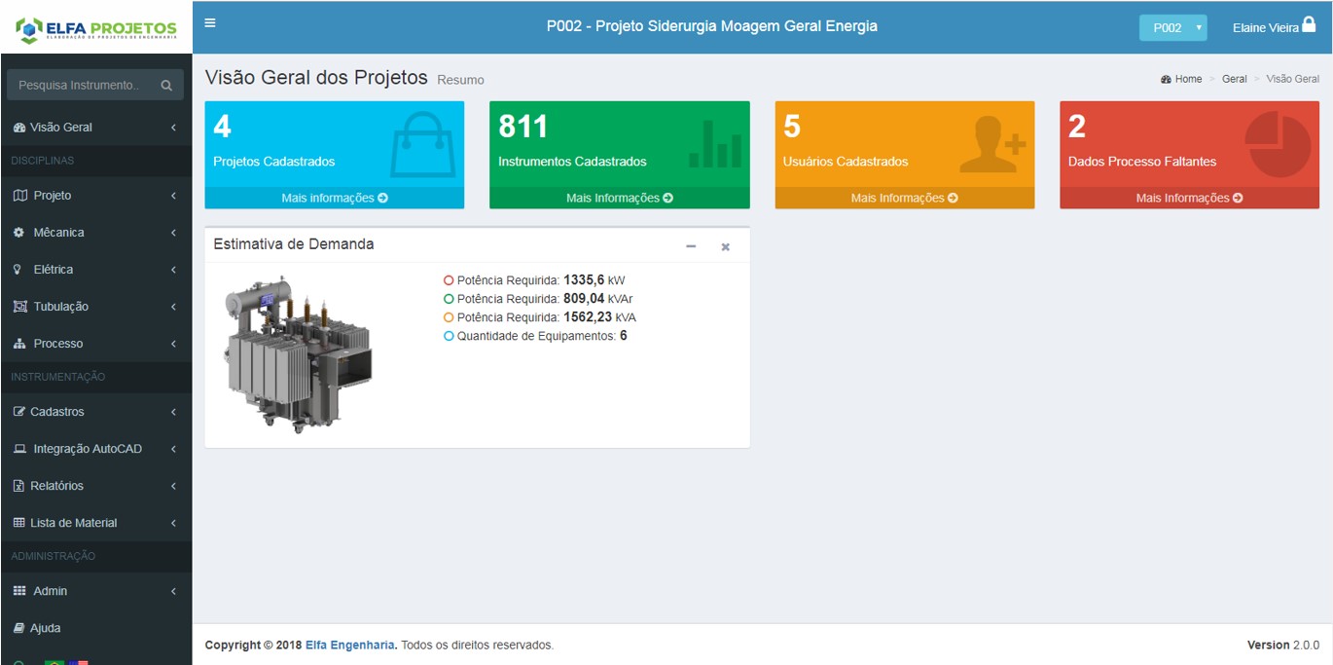This screenshot has height=665, width=1333.
Task: Click the lock icon beside Elaine Vieira
Action: [x=1309, y=26]
